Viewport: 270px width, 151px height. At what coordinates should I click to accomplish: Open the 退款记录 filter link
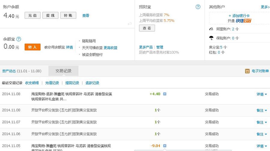(92, 83)
